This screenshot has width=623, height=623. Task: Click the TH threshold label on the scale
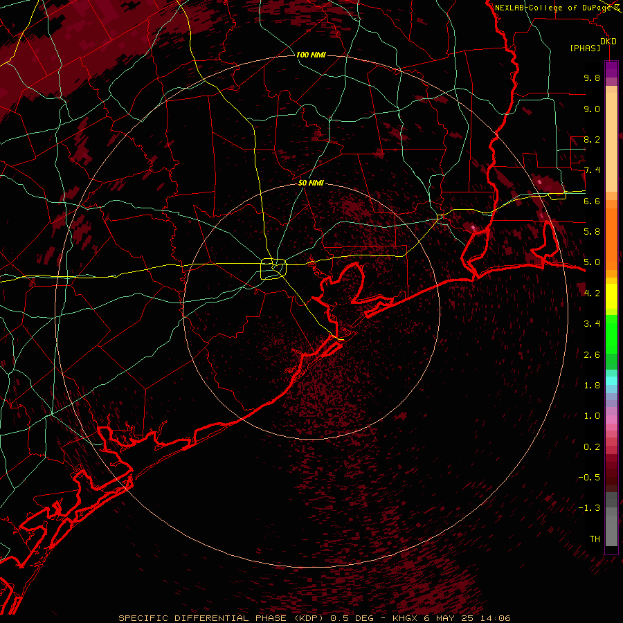pyautogui.click(x=595, y=539)
